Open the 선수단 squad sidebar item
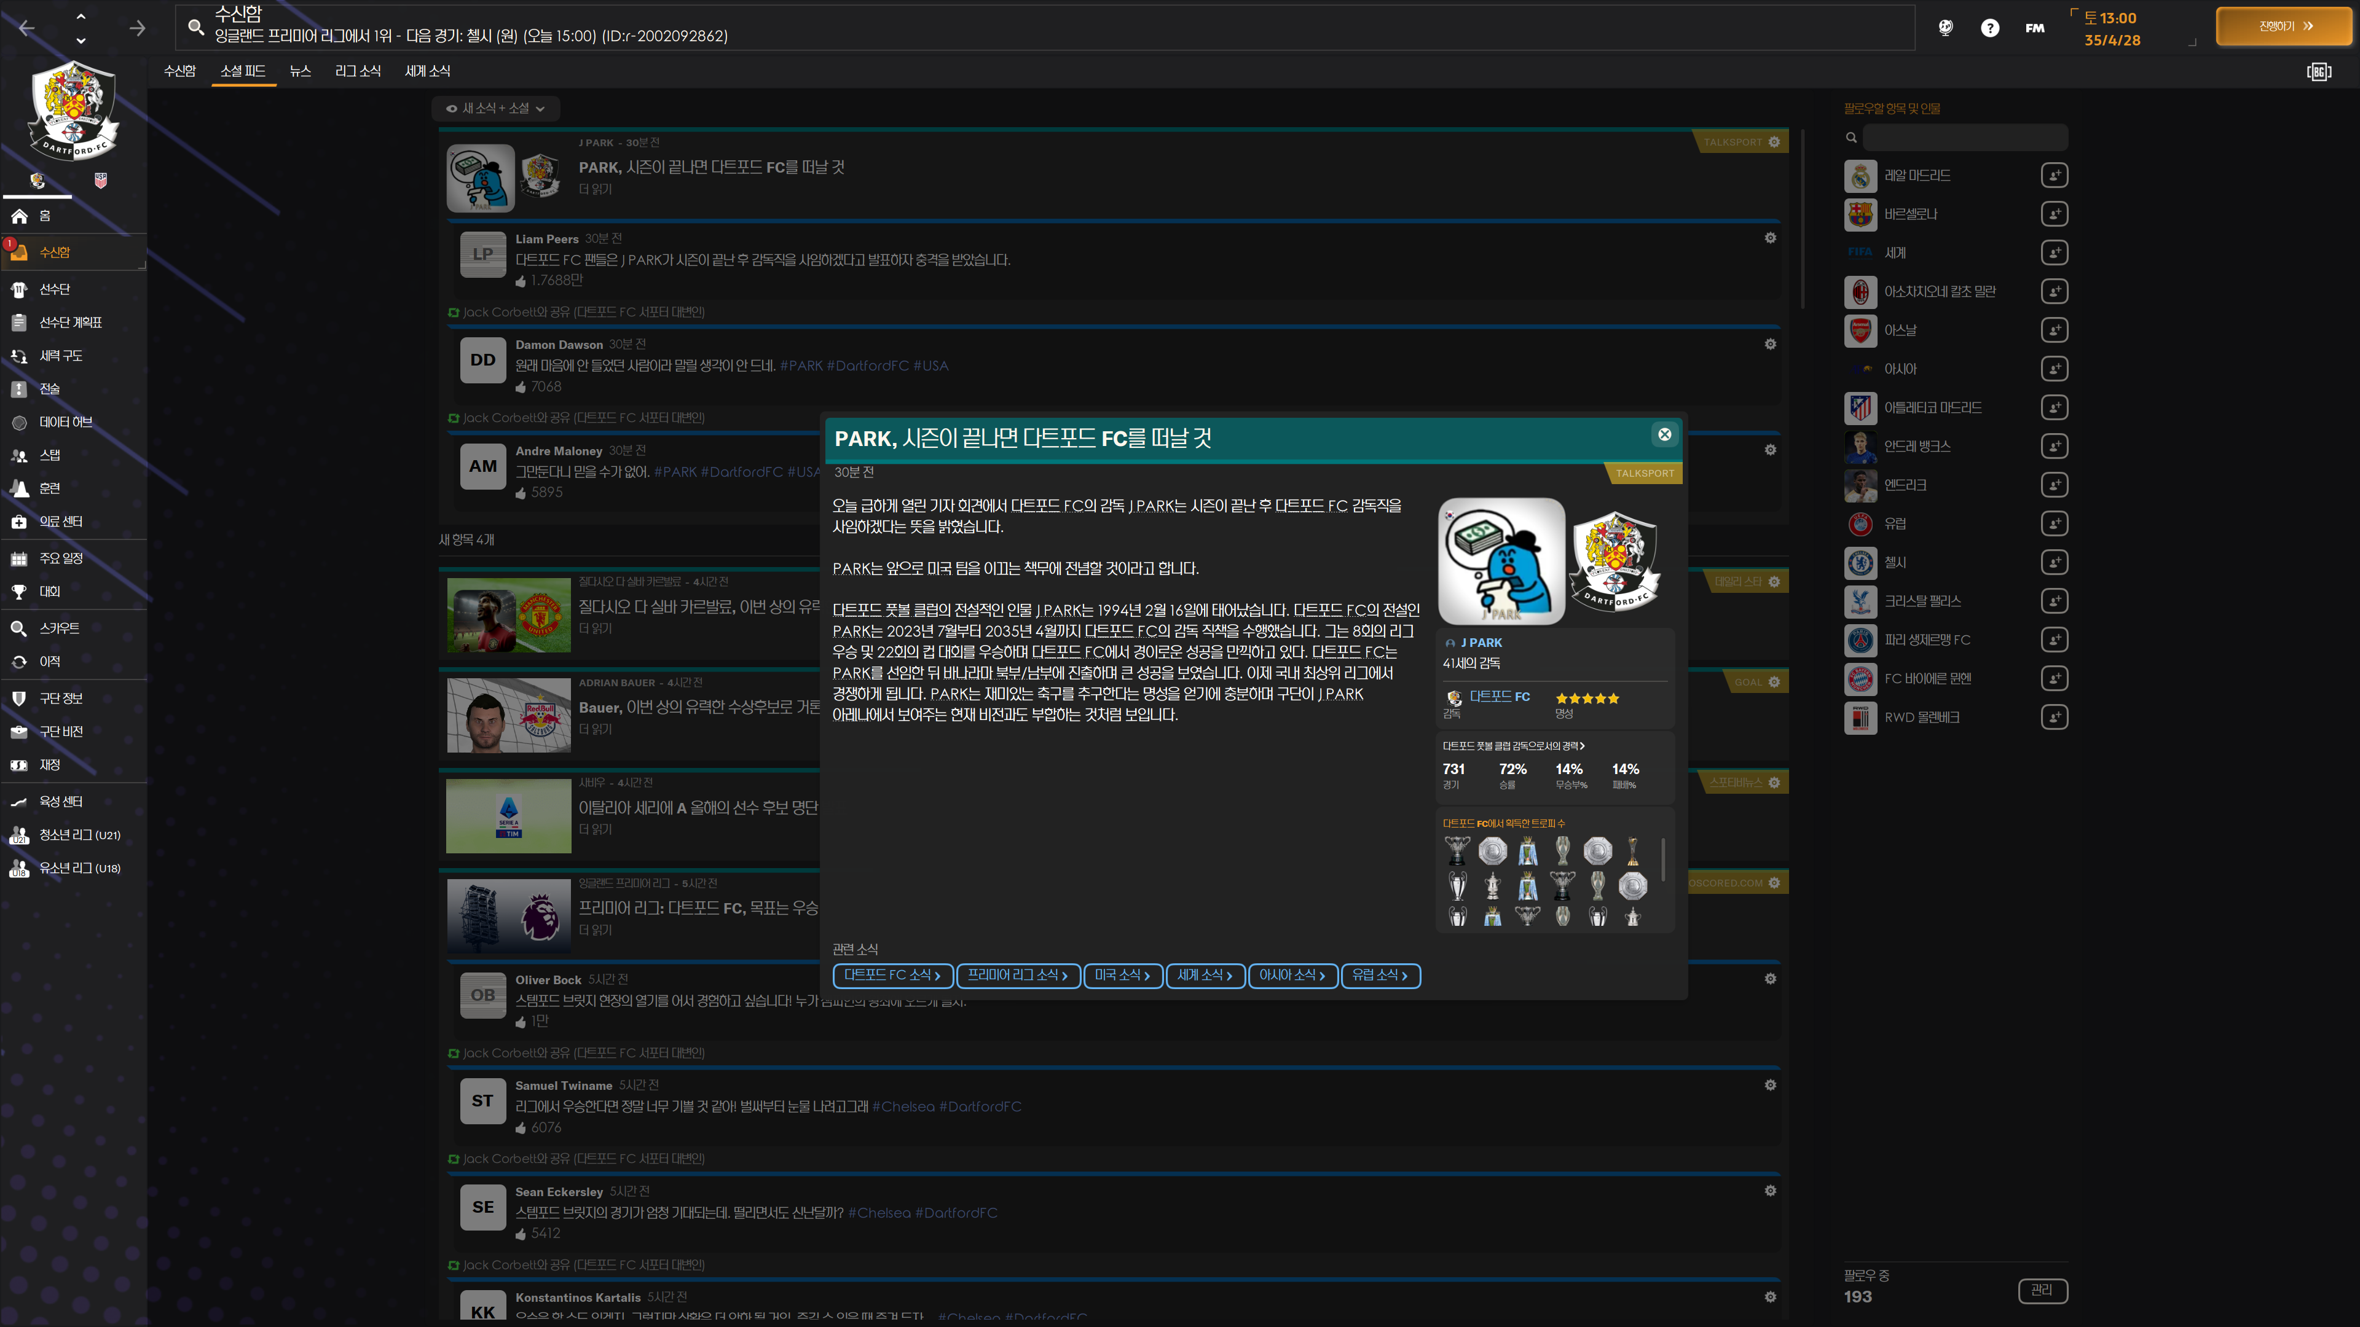The height and width of the screenshot is (1327, 2360). 73,289
